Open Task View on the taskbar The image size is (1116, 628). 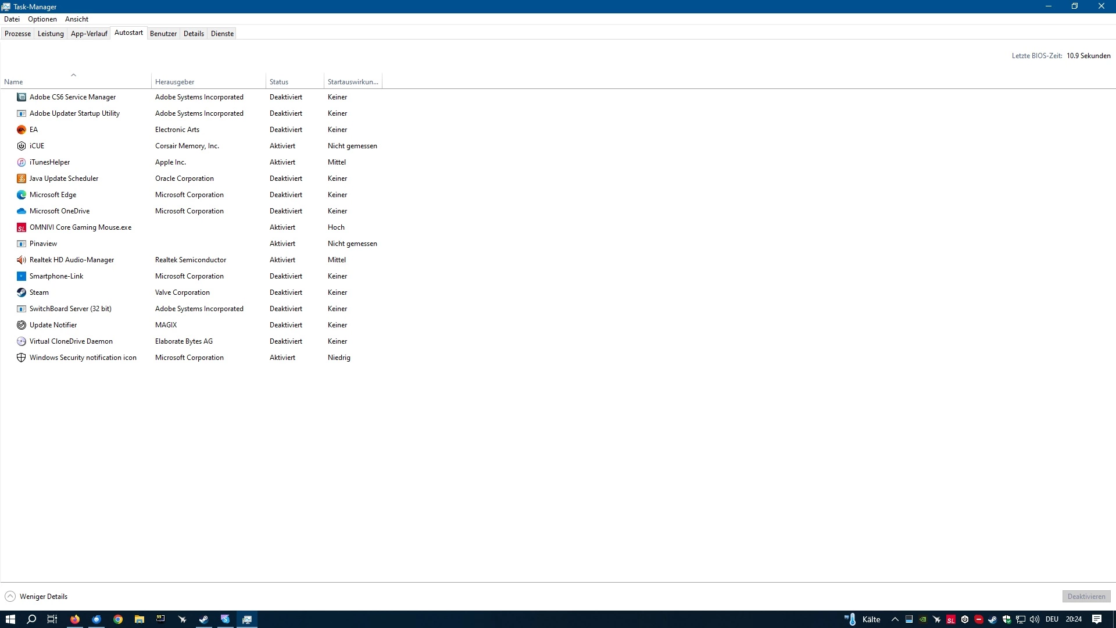tap(52, 619)
